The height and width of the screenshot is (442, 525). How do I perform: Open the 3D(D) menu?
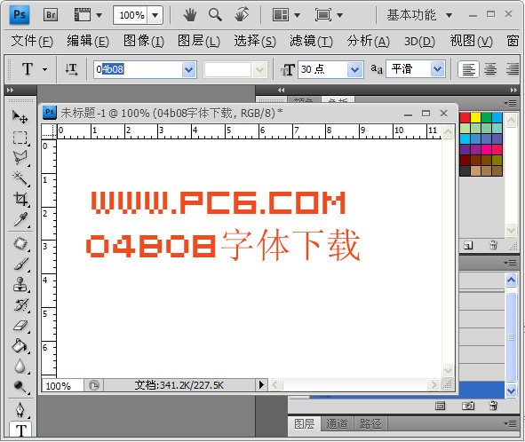pos(419,41)
